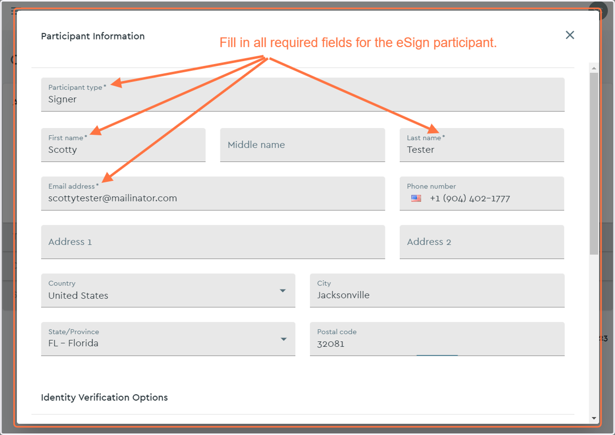Click the First name field
Screen dimensions: 615x435
tap(123, 145)
